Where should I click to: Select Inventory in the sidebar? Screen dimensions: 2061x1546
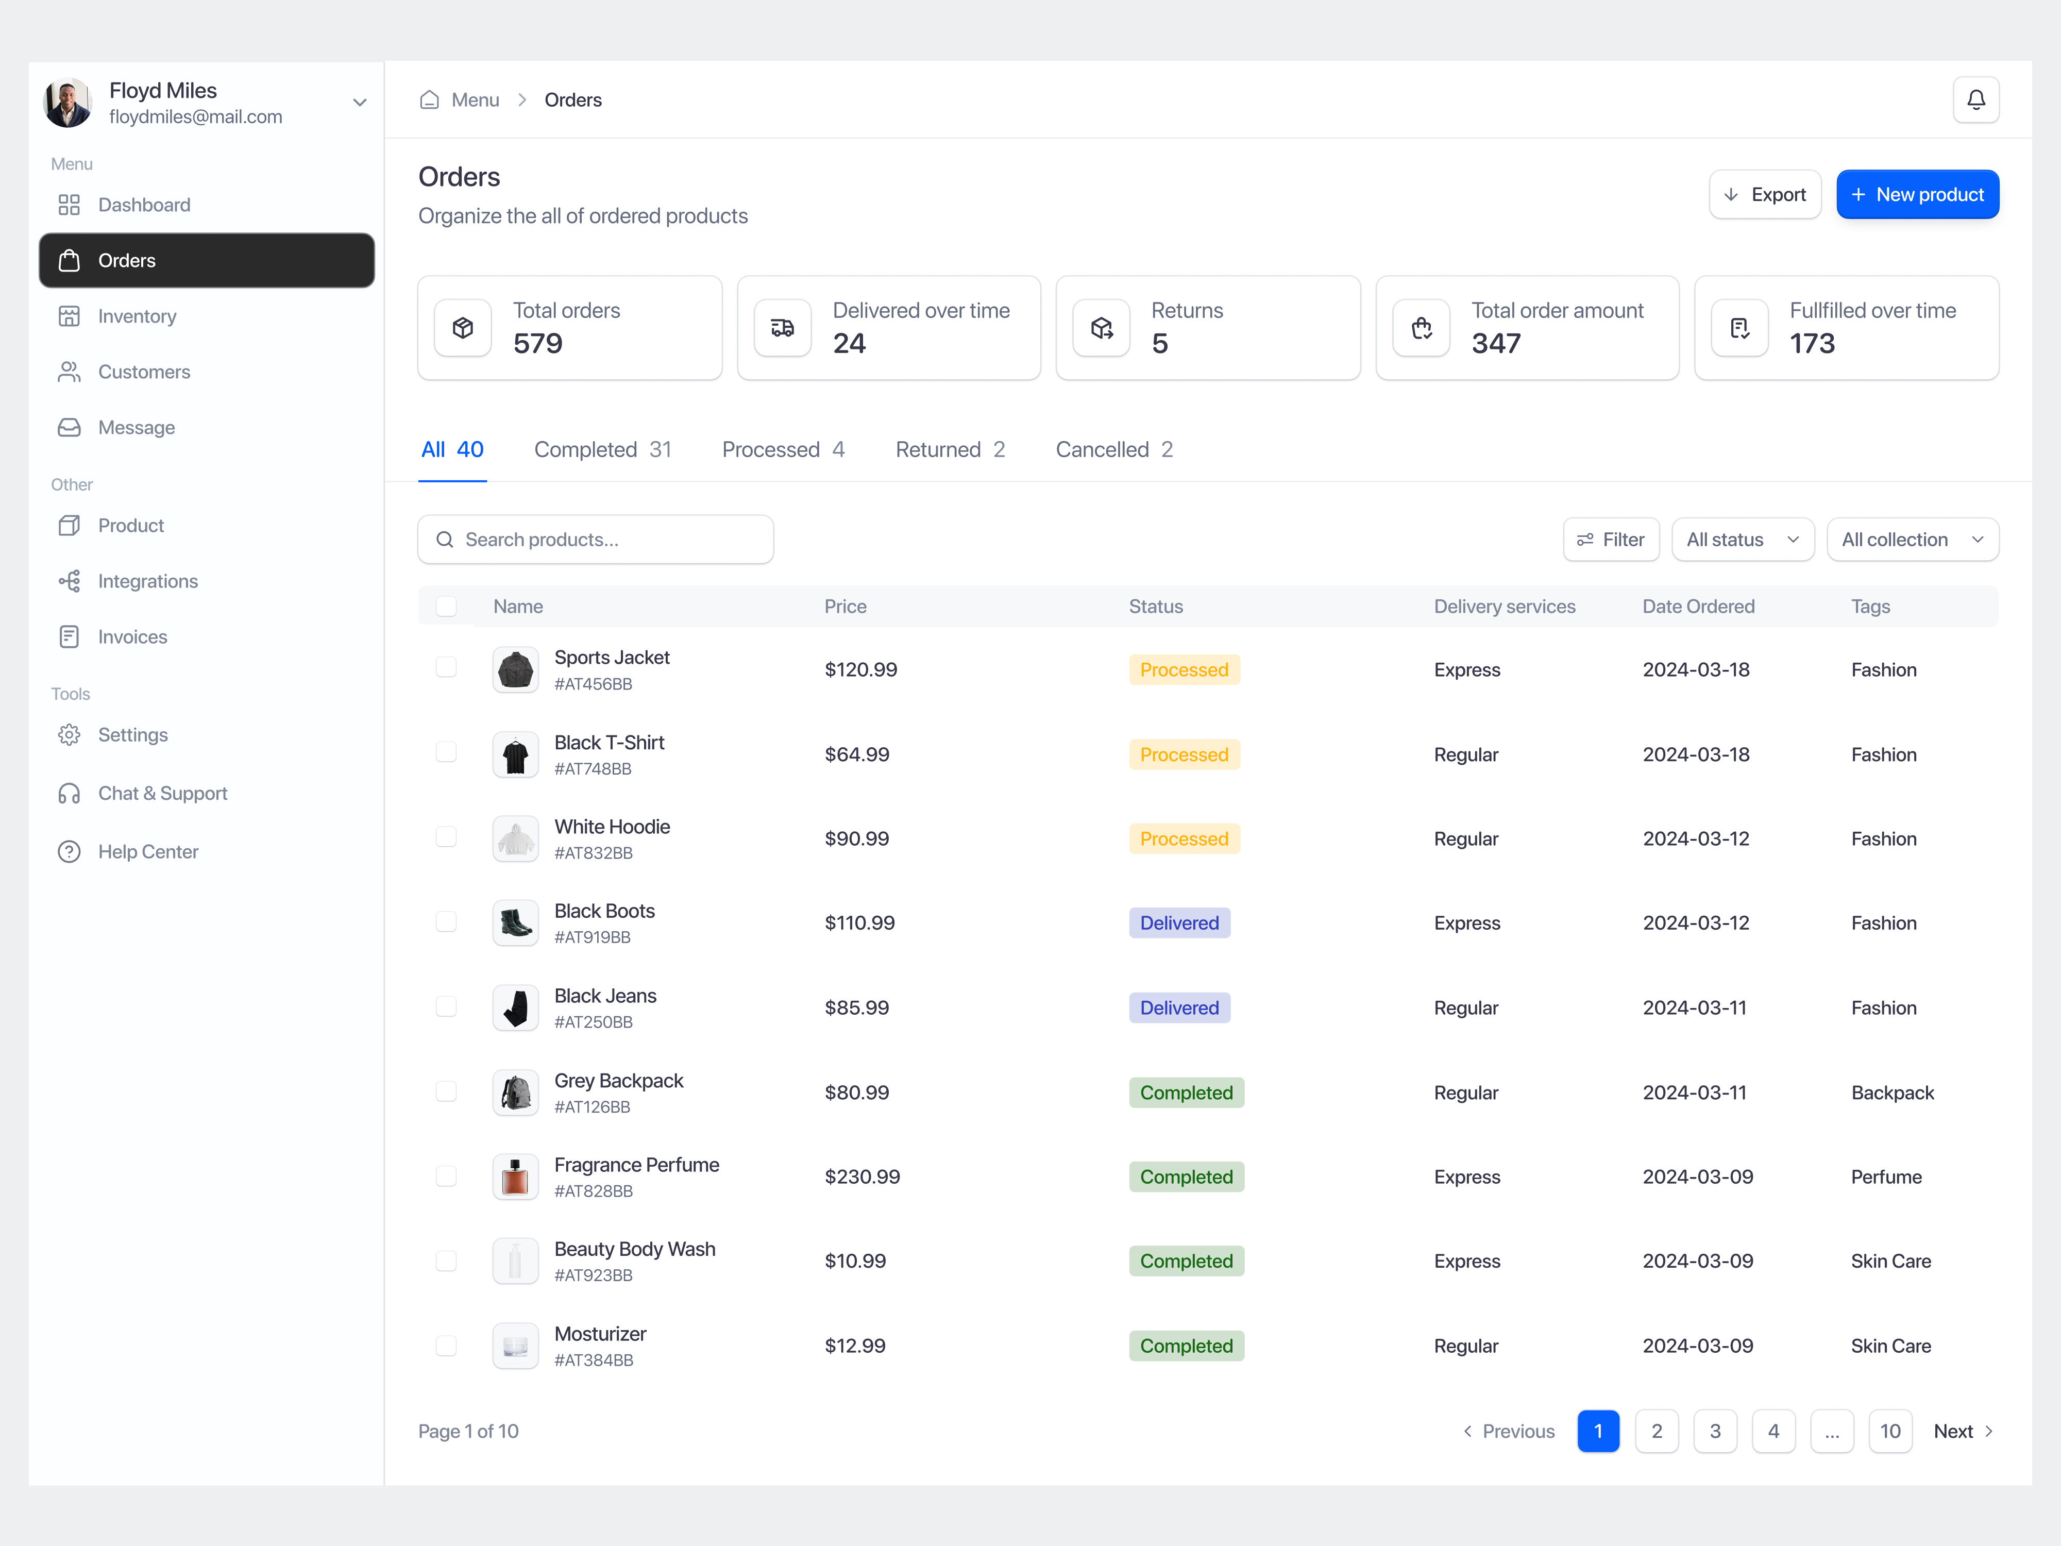pos(137,316)
